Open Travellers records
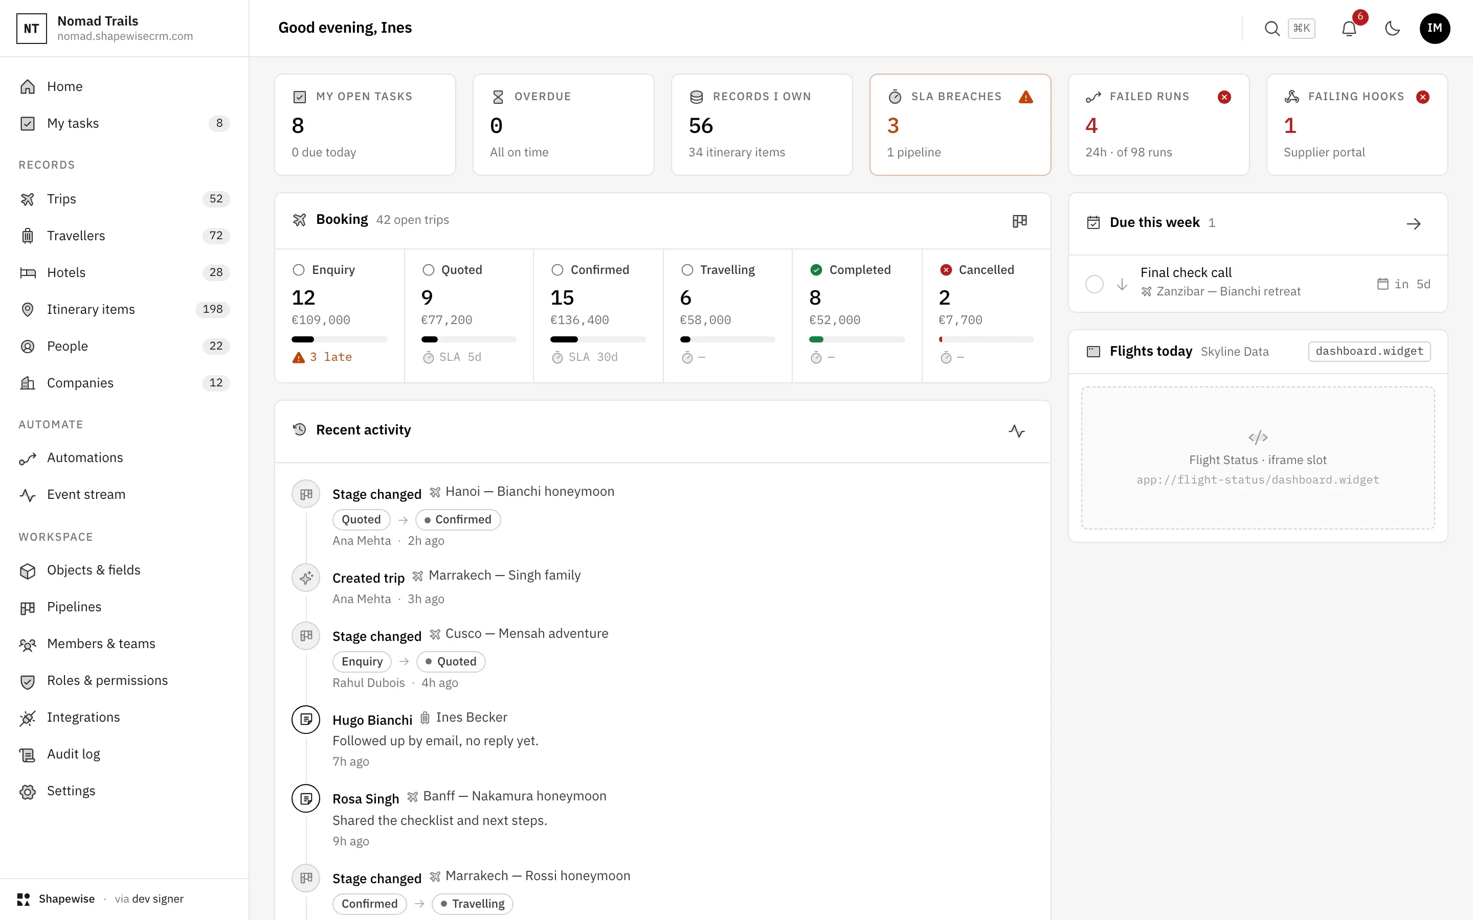 (124, 236)
